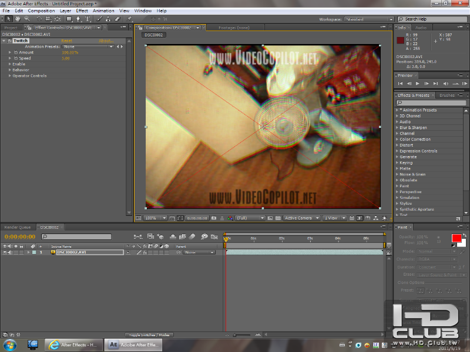Toggle audio for DSCI0002.AVI layer
This screenshot has height=352, width=470.
coord(10,252)
